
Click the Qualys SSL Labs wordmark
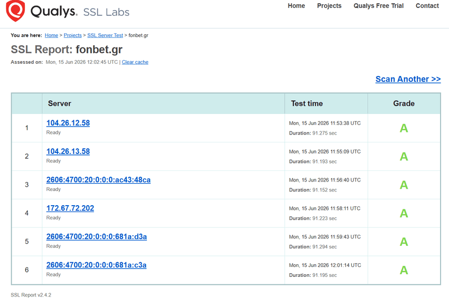[x=80, y=12]
